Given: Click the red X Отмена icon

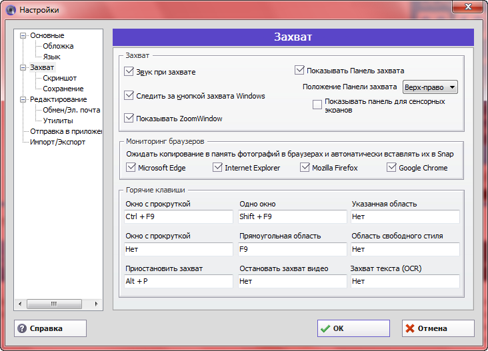Looking at the screenshot, I should pyautogui.click(x=410, y=328).
